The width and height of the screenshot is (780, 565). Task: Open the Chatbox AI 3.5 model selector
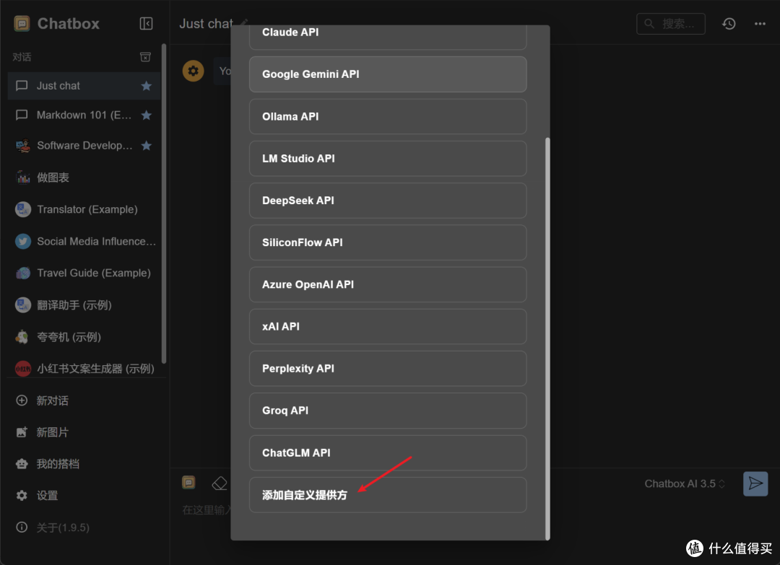685,483
